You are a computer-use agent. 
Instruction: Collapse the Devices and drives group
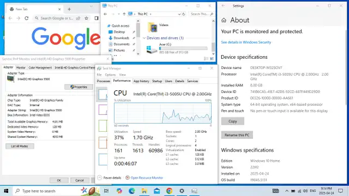[144, 38]
